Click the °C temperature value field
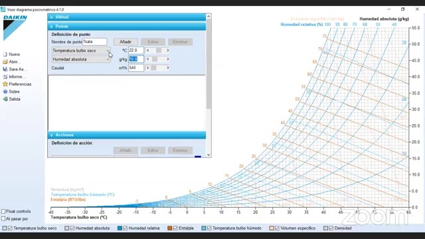The height and width of the screenshot is (239, 425). click(135, 50)
